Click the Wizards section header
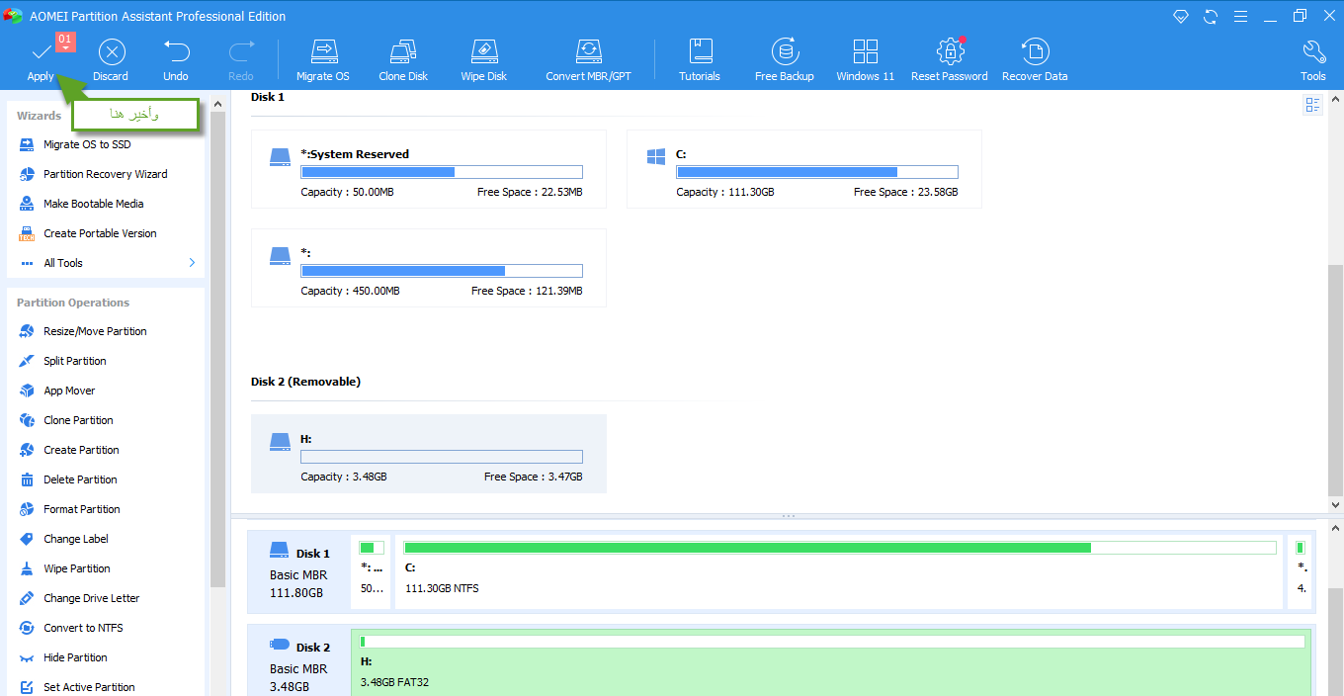Viewport: 1344px width, 696px height. coord(40,116)
